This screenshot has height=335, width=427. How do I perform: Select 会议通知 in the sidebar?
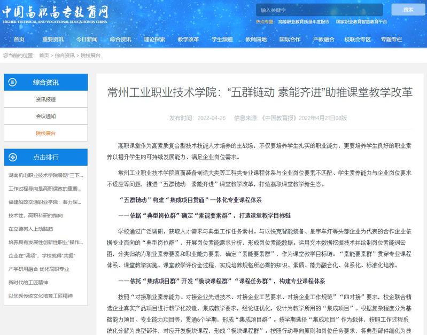pos(46,116)
